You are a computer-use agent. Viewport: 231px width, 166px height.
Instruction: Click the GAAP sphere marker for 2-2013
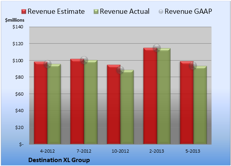point(157,48)
